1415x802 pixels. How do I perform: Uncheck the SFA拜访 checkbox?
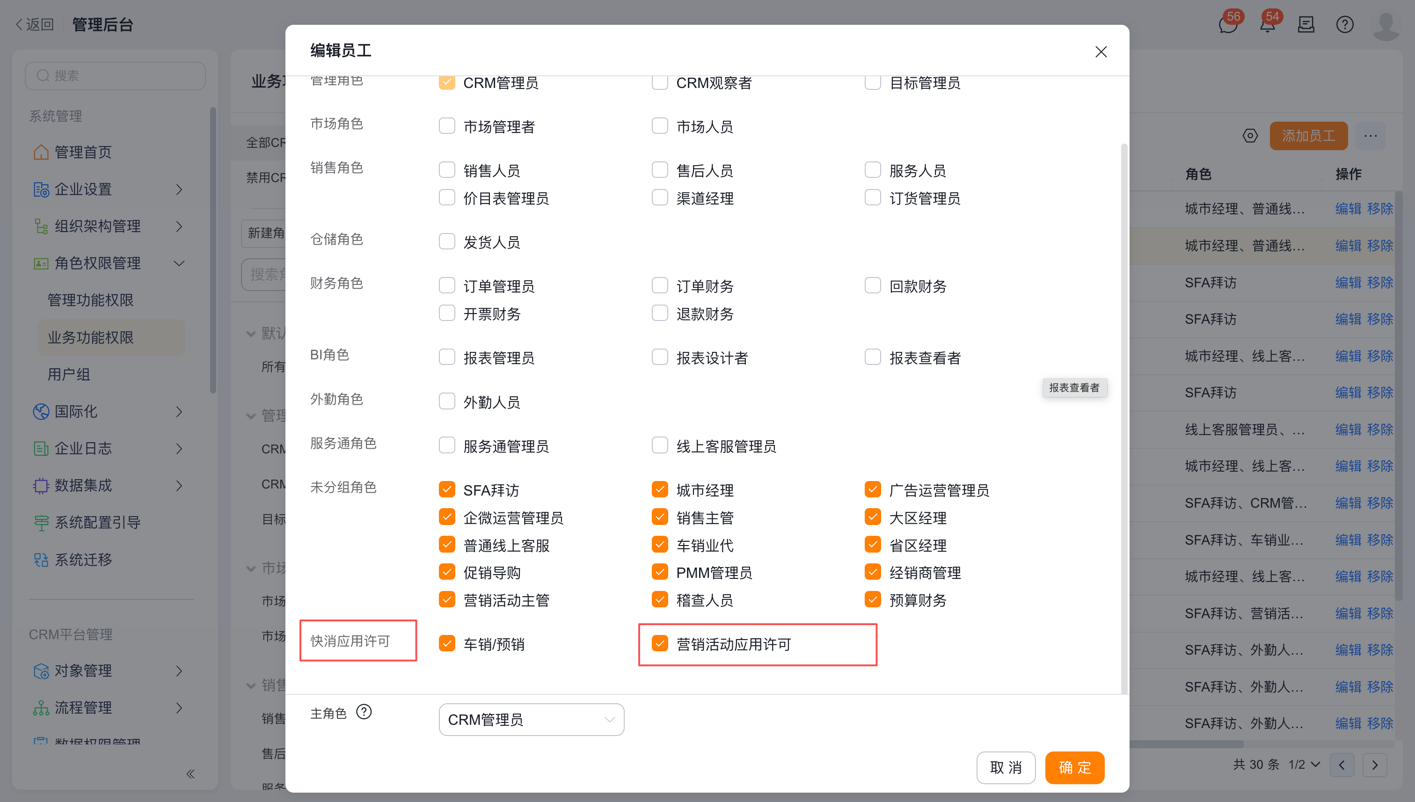pyautogui.click(x=447, y=489)
